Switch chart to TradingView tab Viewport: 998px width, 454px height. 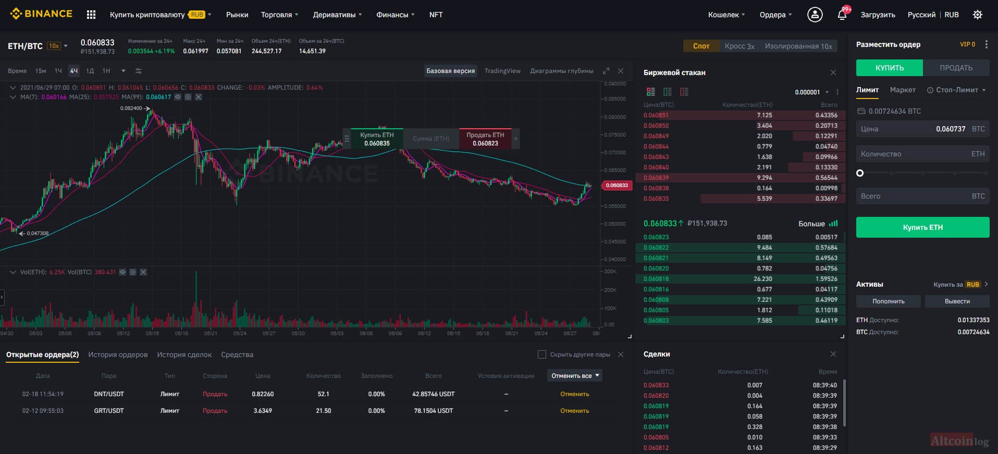tap(502, 71)
